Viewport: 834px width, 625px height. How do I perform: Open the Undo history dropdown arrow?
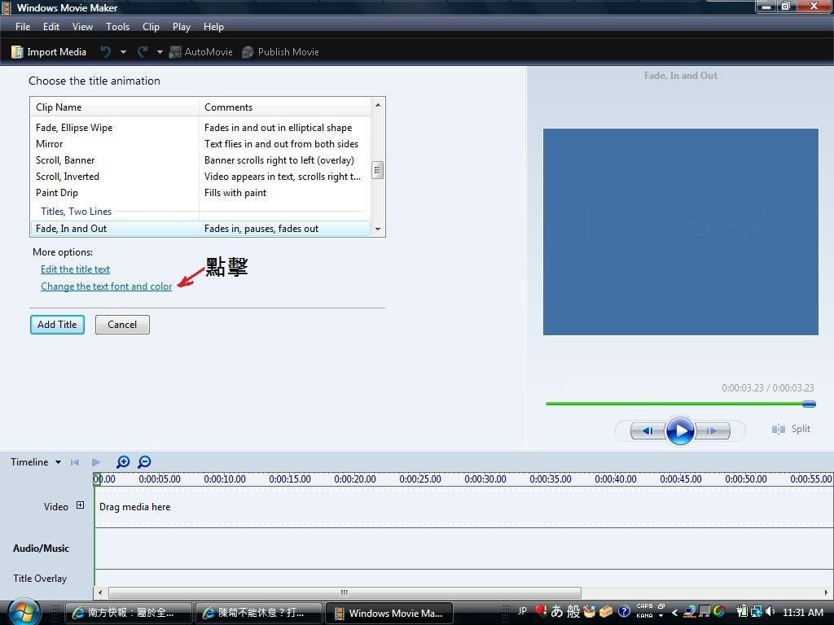[124, 52]
